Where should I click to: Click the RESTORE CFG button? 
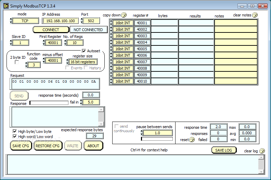click(x=48, y=146)
